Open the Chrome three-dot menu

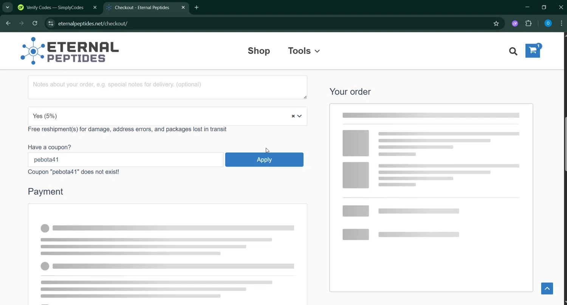click(x=561, y=23)
